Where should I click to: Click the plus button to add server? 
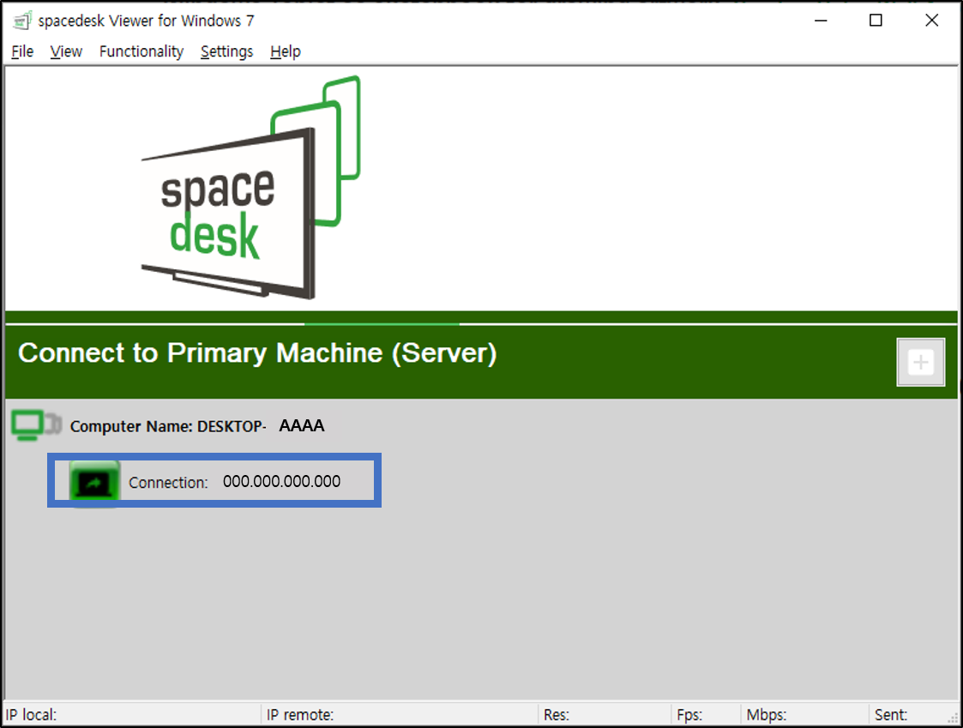[920, 362]
